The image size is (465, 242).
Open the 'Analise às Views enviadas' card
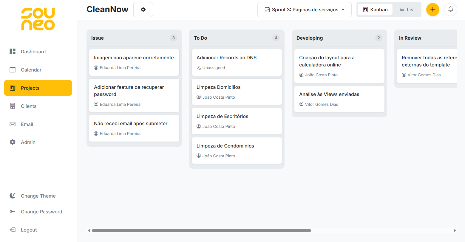pyautogui.click(x=339, y=99)
